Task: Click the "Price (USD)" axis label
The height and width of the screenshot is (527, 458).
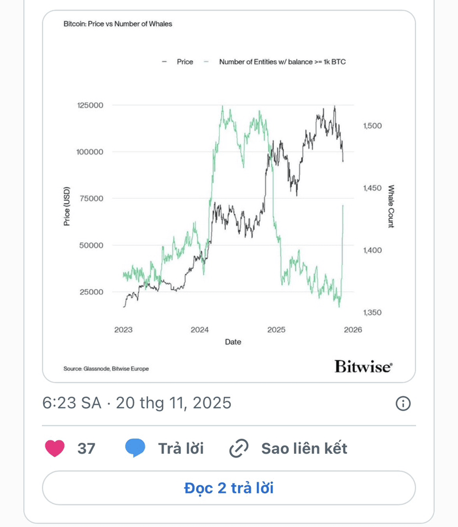Action: [67, 206]
